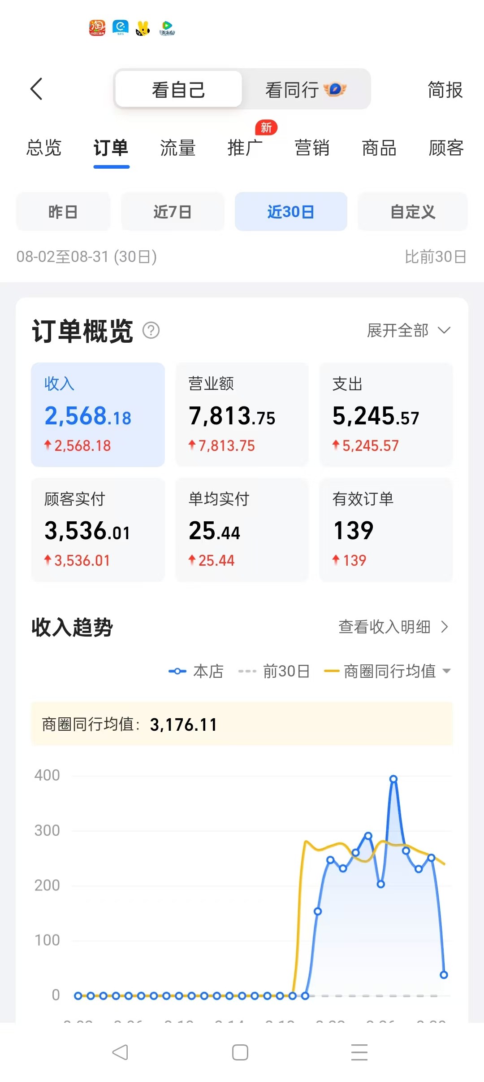Open the recent apps menu button
The width and height of the screenshot is (484, 1082).
pyautogui.click(x=359, y=1052)
